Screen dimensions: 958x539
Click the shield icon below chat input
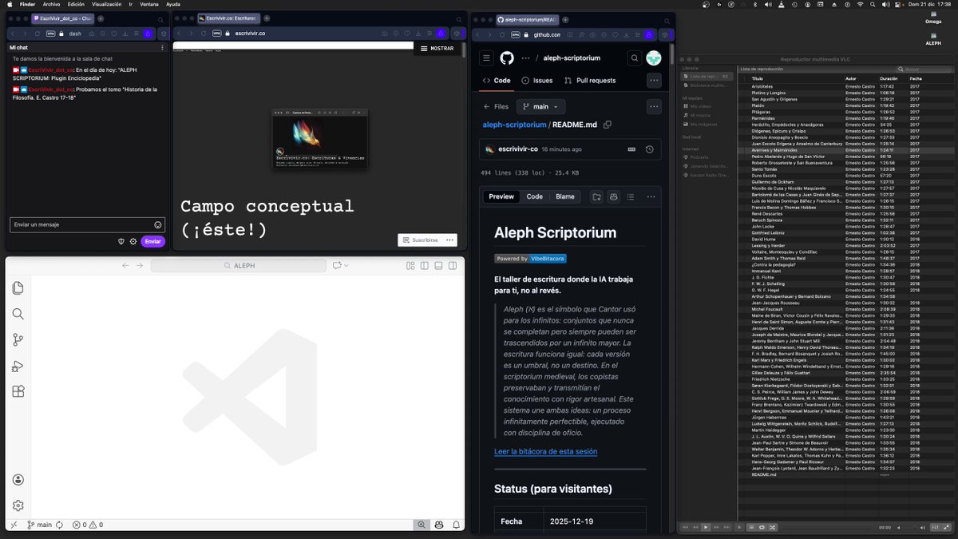pos(121,241)
